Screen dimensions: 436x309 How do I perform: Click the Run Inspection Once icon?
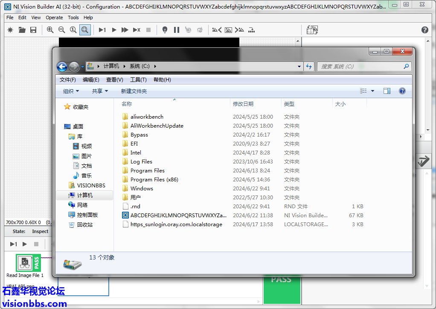(x=102, y=30)
